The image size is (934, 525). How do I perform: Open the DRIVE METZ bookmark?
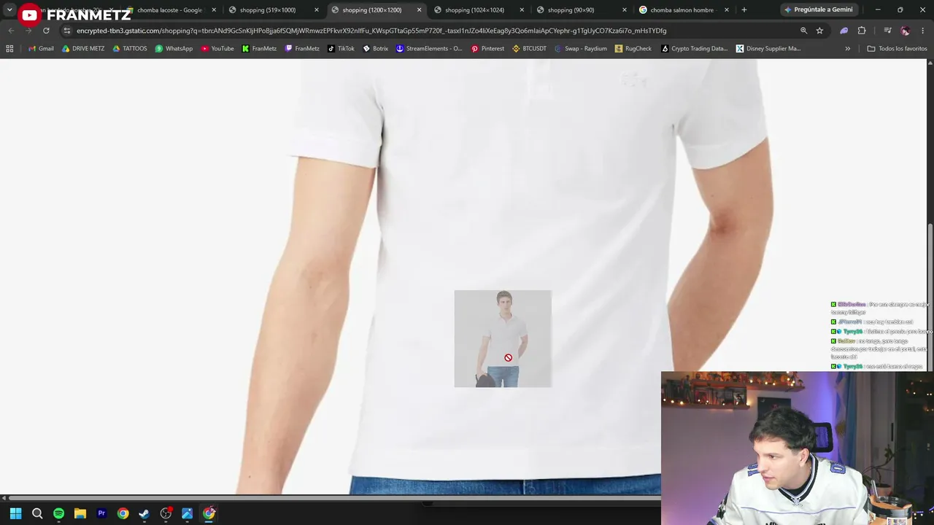pos(83,49)
